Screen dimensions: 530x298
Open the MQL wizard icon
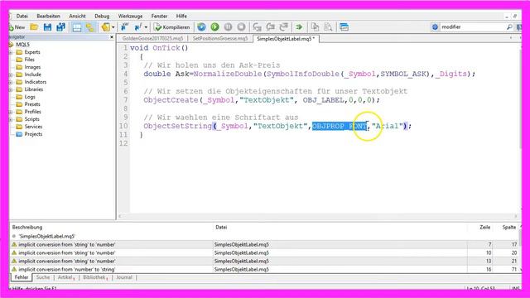(x=106, y=27)
